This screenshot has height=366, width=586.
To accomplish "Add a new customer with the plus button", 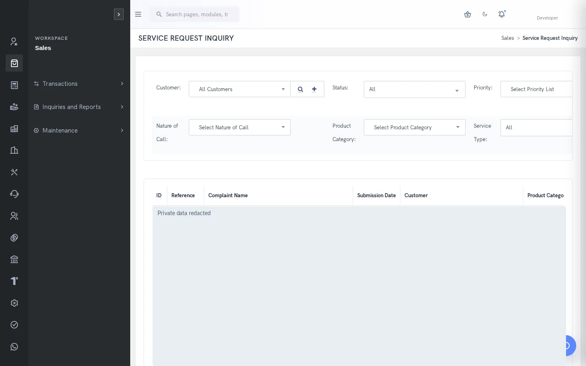I will (314, 89).
